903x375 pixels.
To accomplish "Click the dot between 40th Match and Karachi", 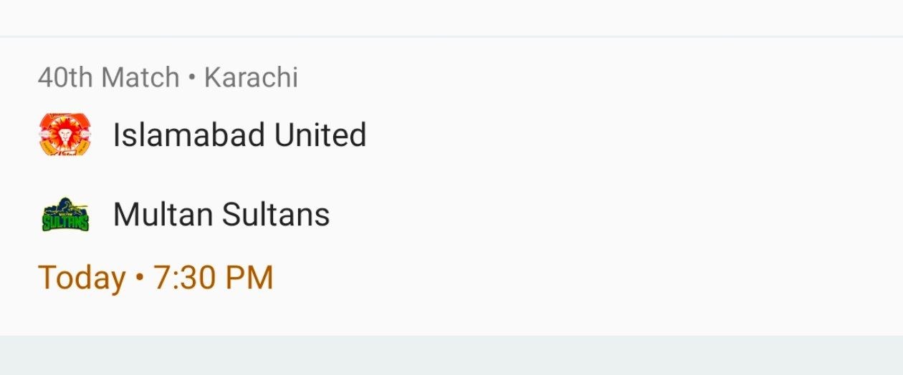I will click(x=192, y=77).
